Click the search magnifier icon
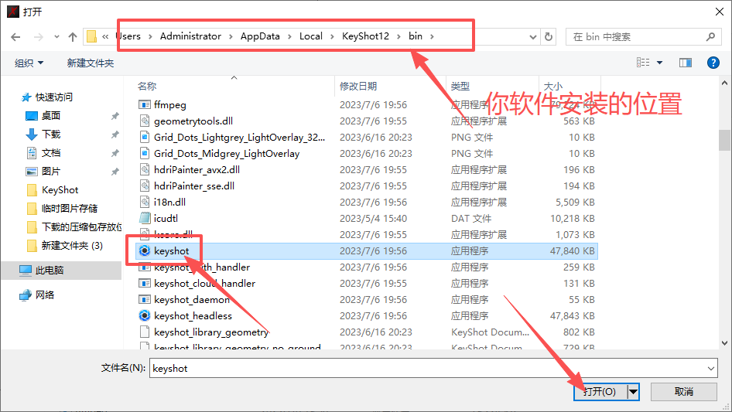Screen dimensions: 732x412 coord(710,36)
